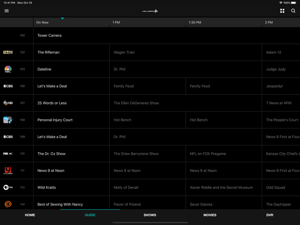Select the On Now time header
The width and height of the screenshot is (300, 225).
point(42,22)
